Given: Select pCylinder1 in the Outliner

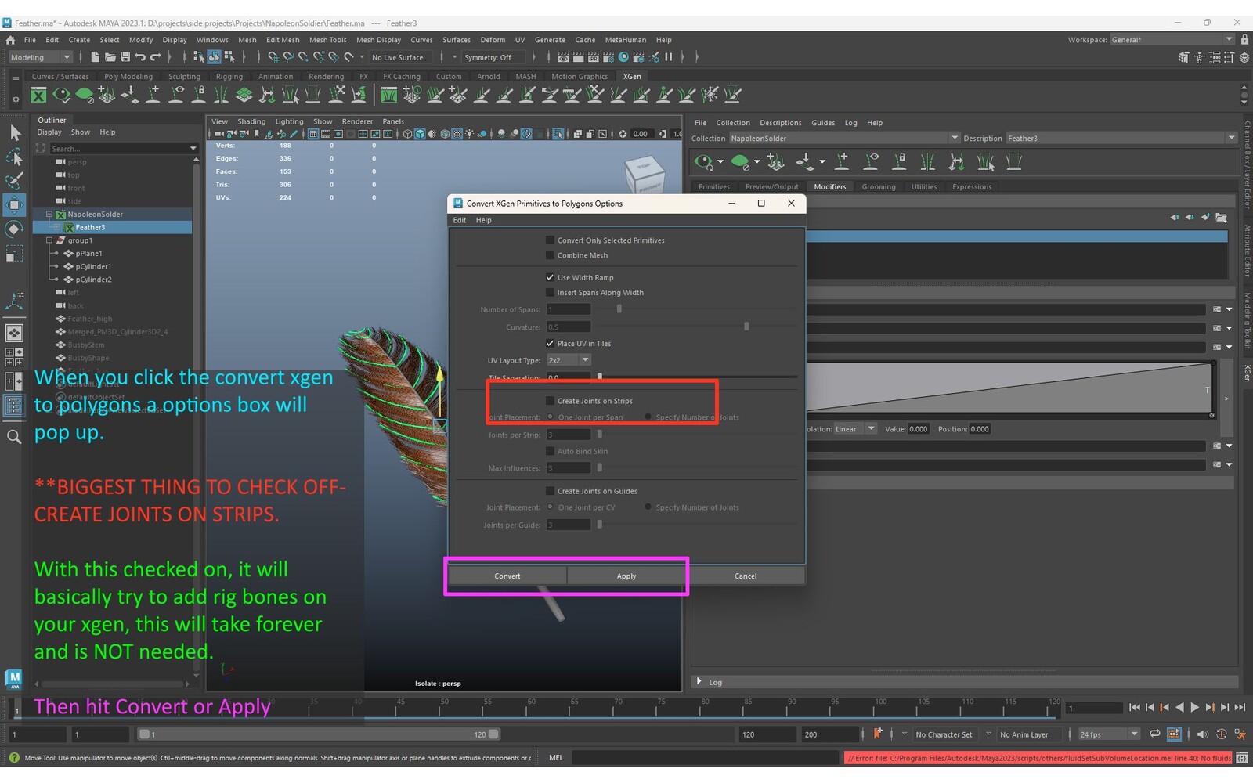Looking at the screenshot, I should [x=94, y=266].
